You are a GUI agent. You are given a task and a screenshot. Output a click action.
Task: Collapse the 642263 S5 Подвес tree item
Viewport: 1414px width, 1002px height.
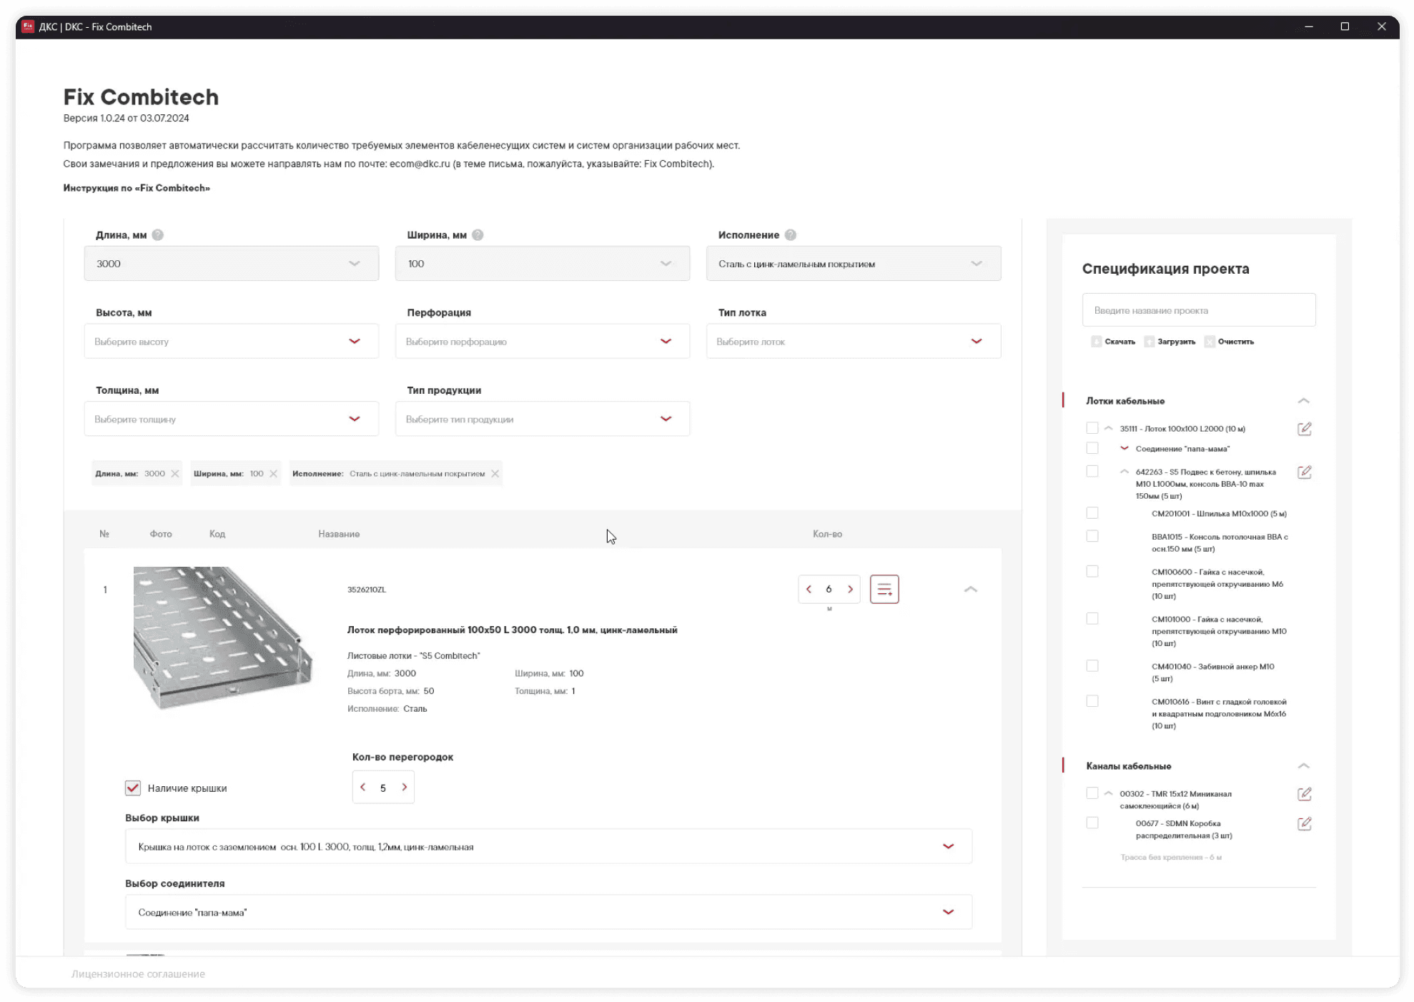[1124, 472]
